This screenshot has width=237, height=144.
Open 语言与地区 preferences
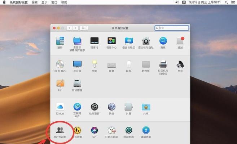pyautogui.click(x=129, y=42)
